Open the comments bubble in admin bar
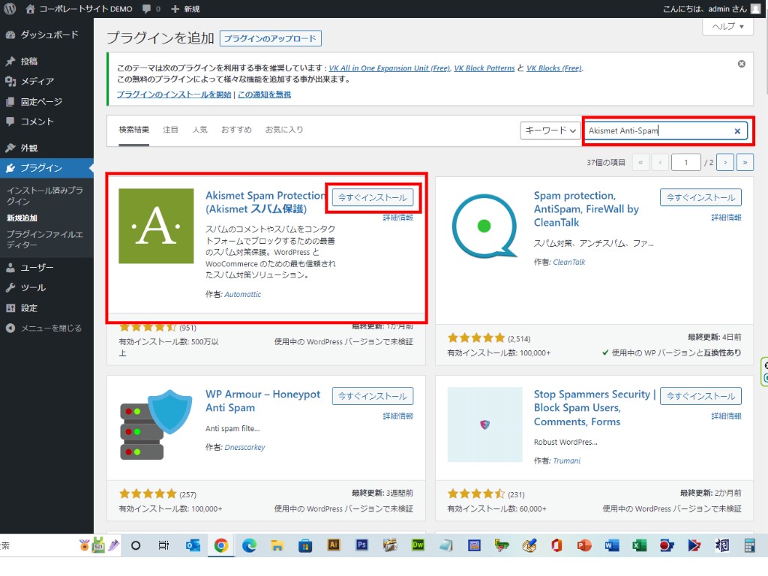 tap(150, 9)
